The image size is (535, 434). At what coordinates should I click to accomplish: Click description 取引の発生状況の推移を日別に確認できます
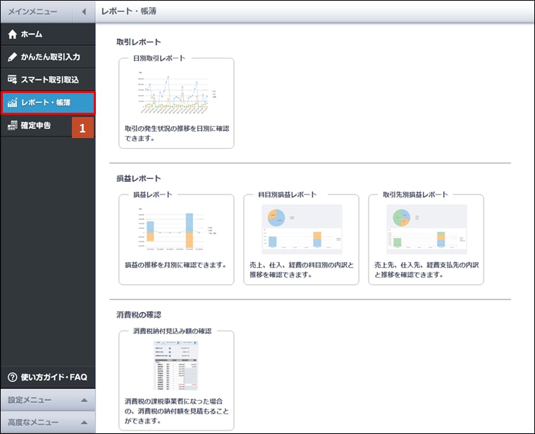(177, 133)
